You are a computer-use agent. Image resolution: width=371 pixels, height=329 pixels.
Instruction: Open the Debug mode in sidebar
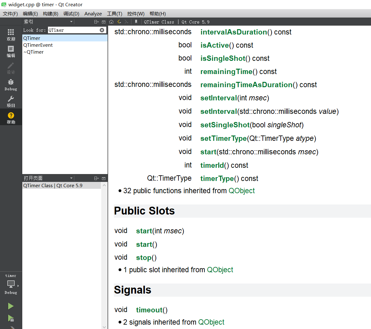11,85
